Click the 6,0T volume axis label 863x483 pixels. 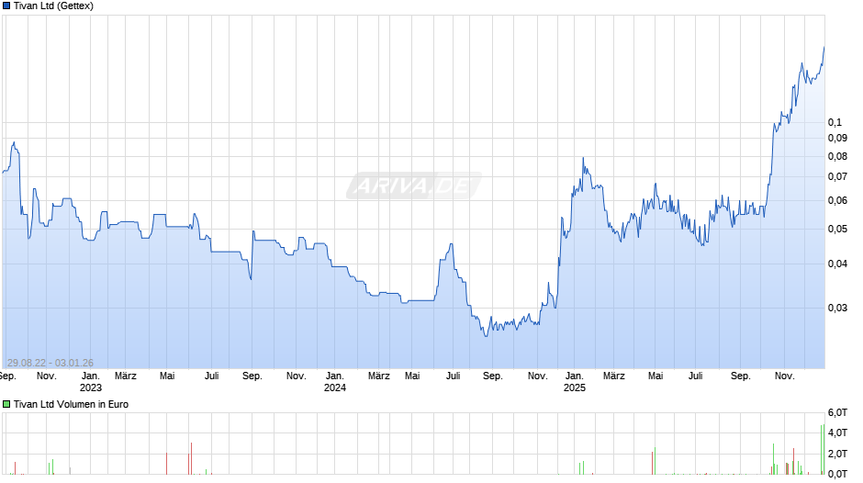(837, 412)
